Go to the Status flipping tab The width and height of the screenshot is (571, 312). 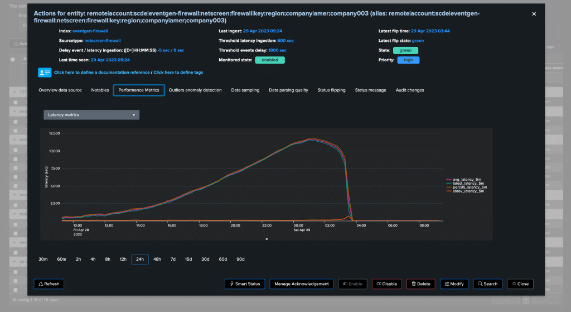(331, 90)
